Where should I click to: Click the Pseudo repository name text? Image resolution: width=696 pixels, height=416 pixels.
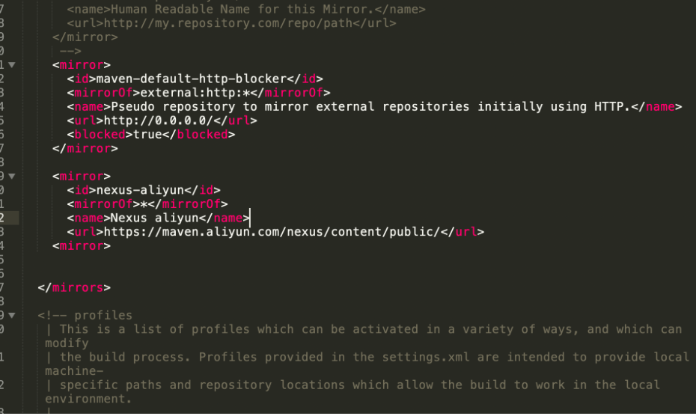point(370,106)
